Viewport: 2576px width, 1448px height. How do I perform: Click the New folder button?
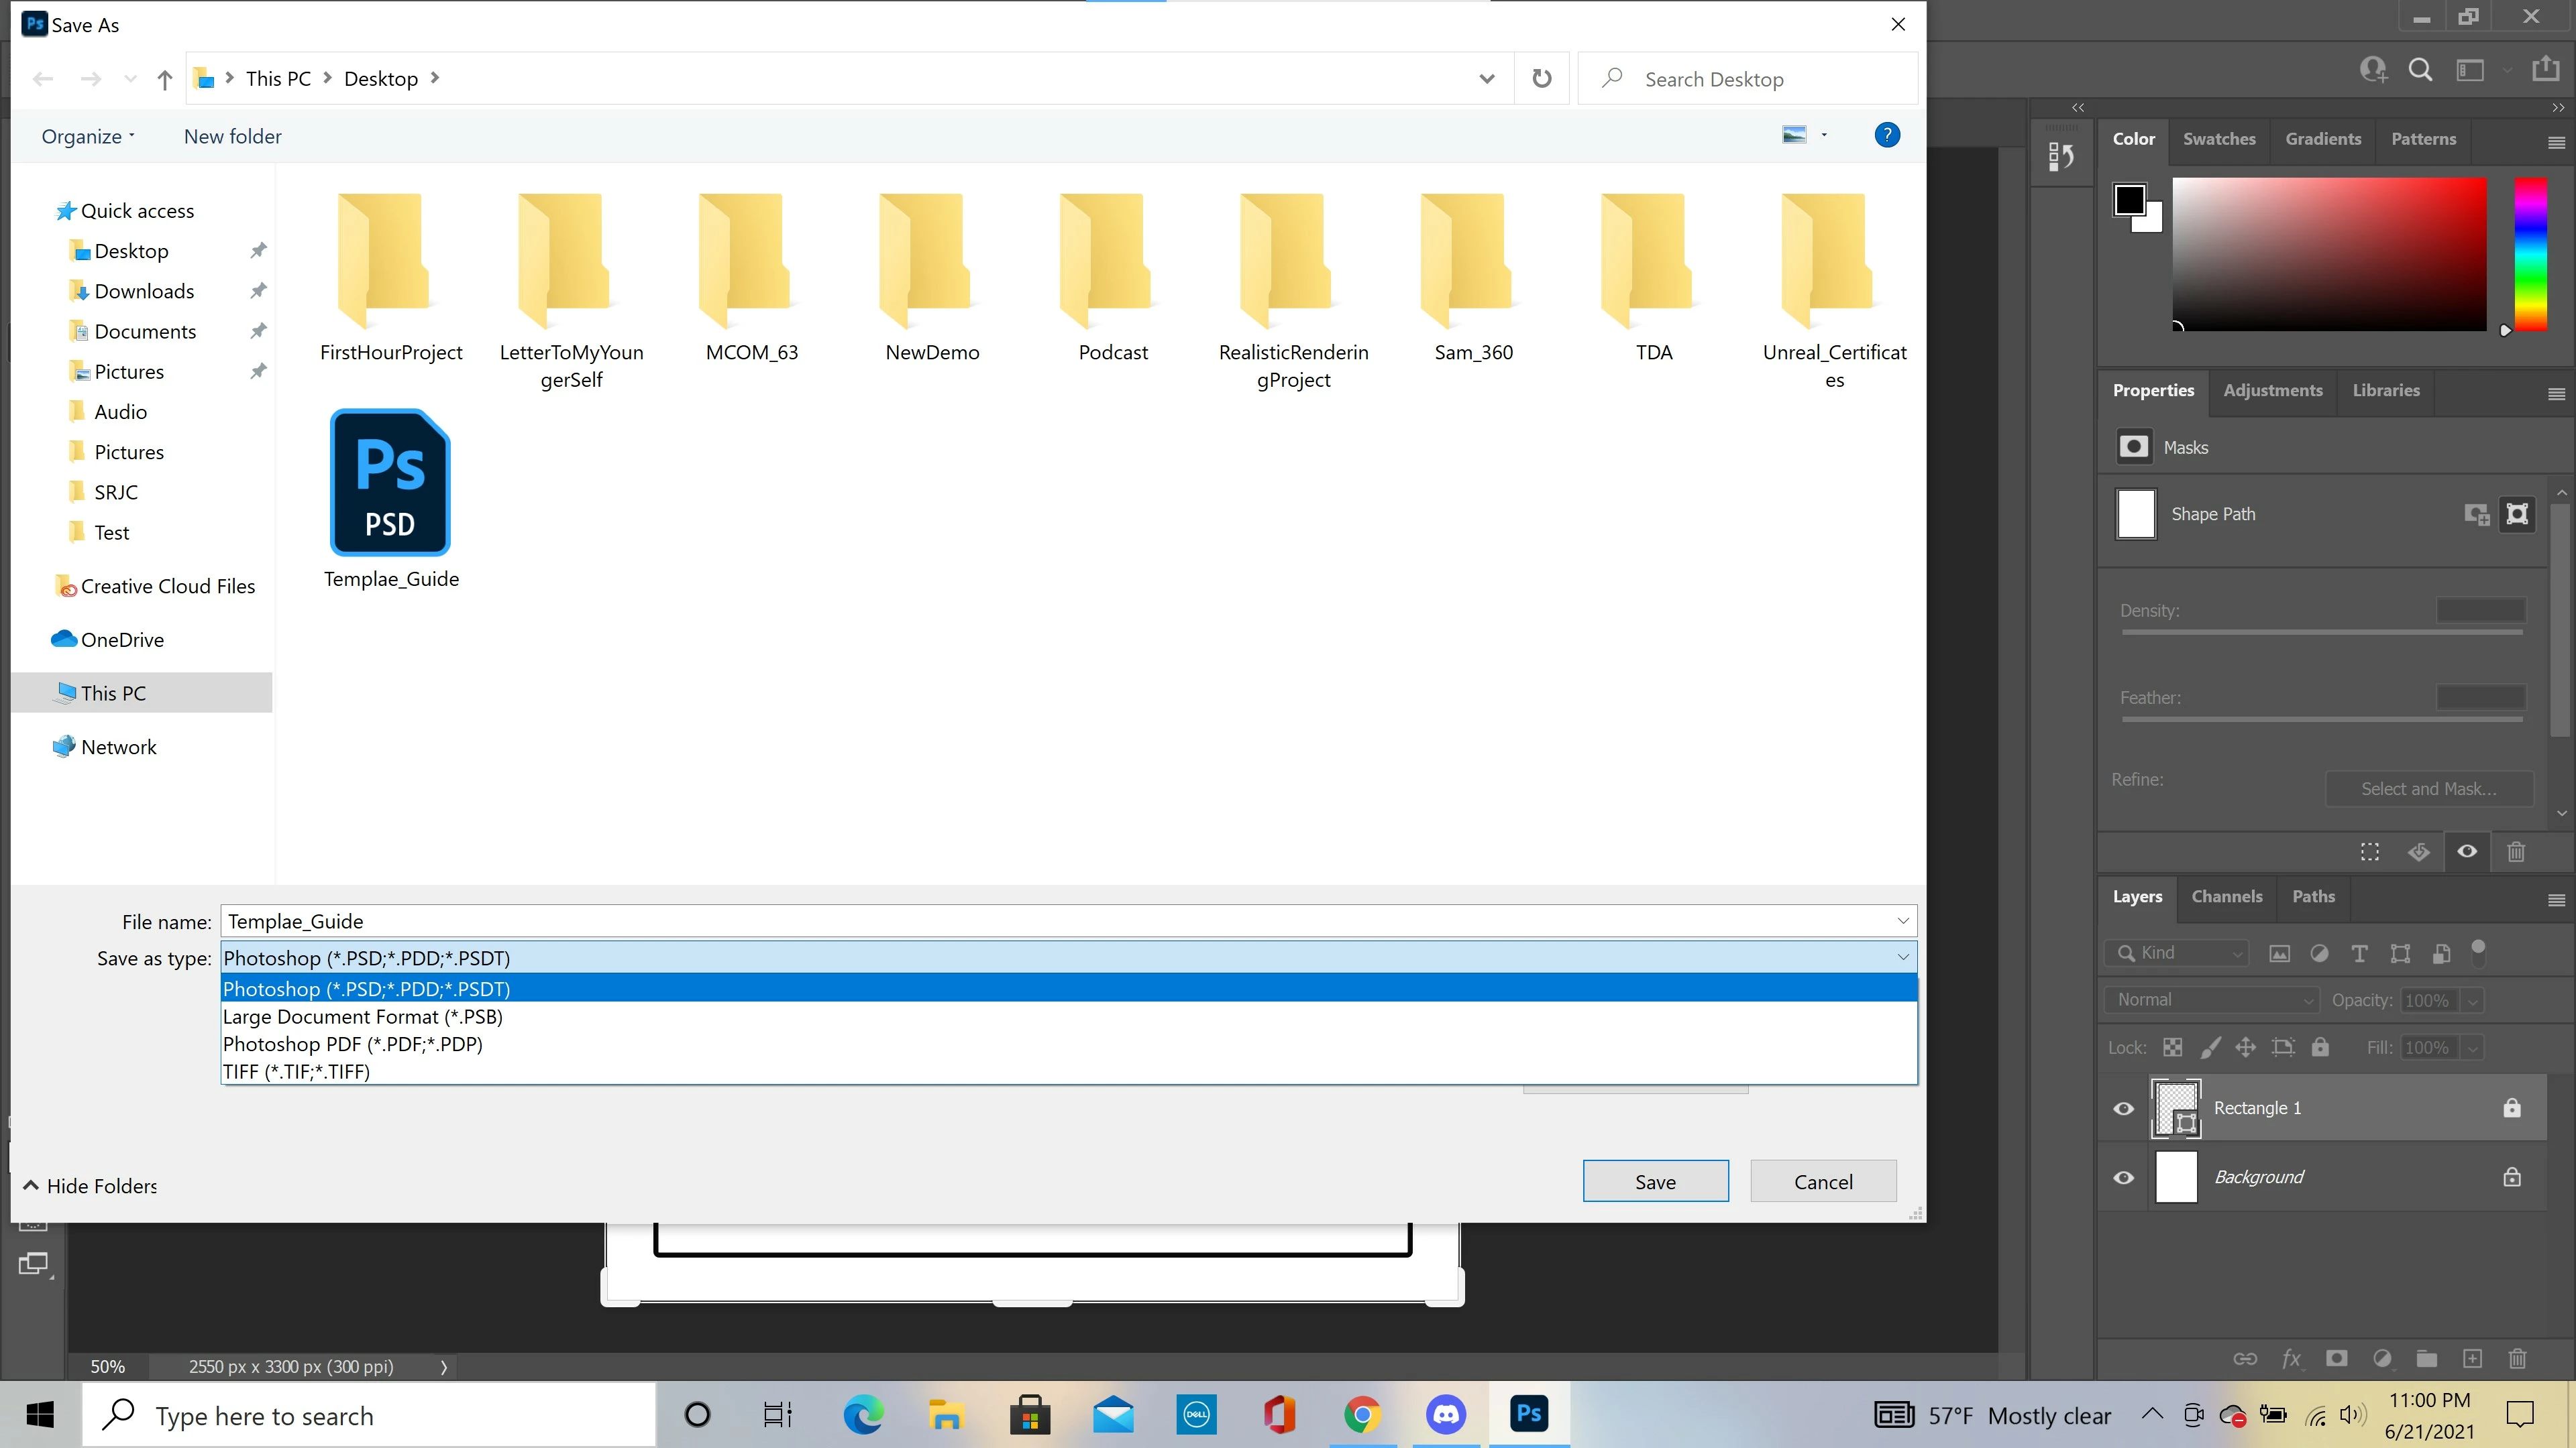pyautogui.click(x=232, y=137)
